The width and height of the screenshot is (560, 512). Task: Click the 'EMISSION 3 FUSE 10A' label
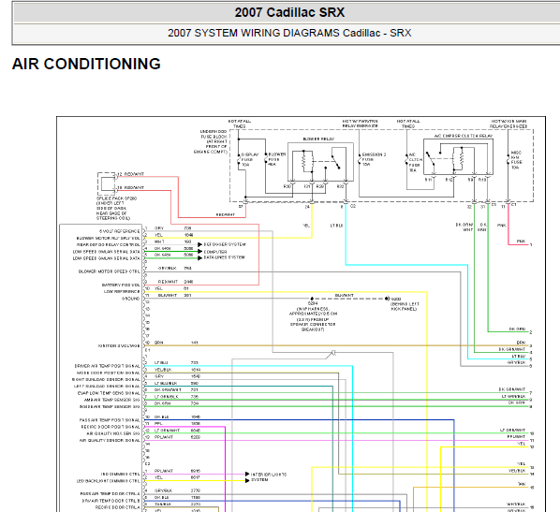(x=374, y=159)
